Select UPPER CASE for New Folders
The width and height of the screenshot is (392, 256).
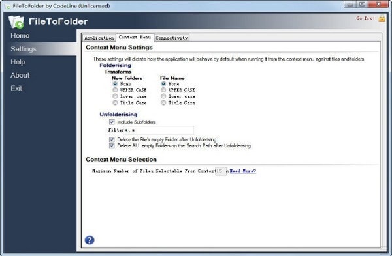click(x=115, y=90)
